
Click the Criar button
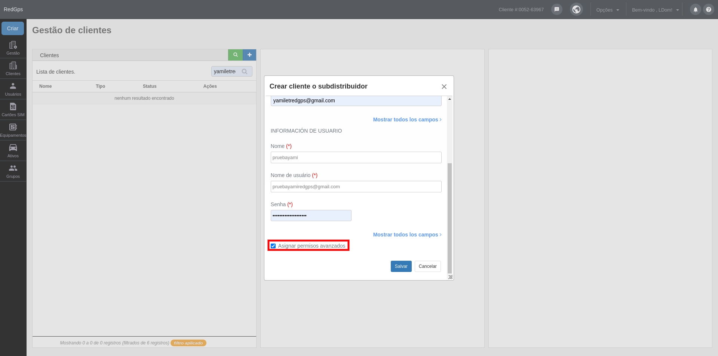(x=13, y=28)
